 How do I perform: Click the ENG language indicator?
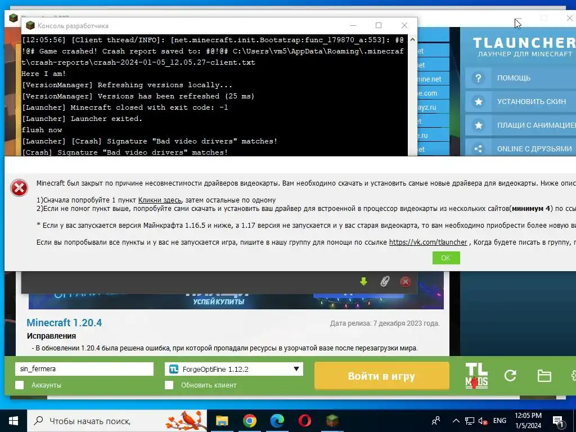(499, 421)
